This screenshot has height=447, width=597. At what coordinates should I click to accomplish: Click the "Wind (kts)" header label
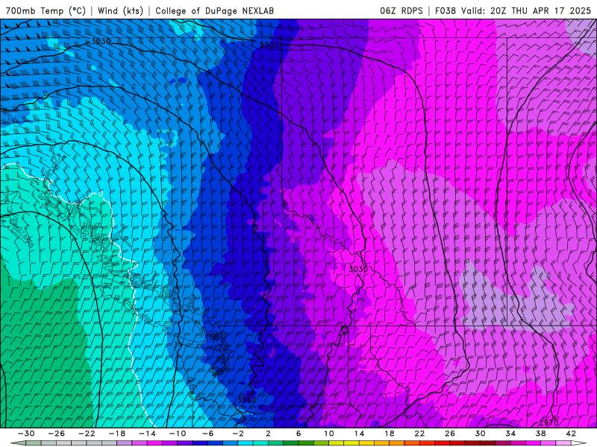[x=120, y=10]
